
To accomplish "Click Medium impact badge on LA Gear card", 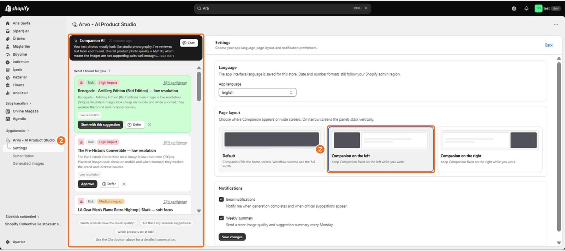I will (111, 202).
